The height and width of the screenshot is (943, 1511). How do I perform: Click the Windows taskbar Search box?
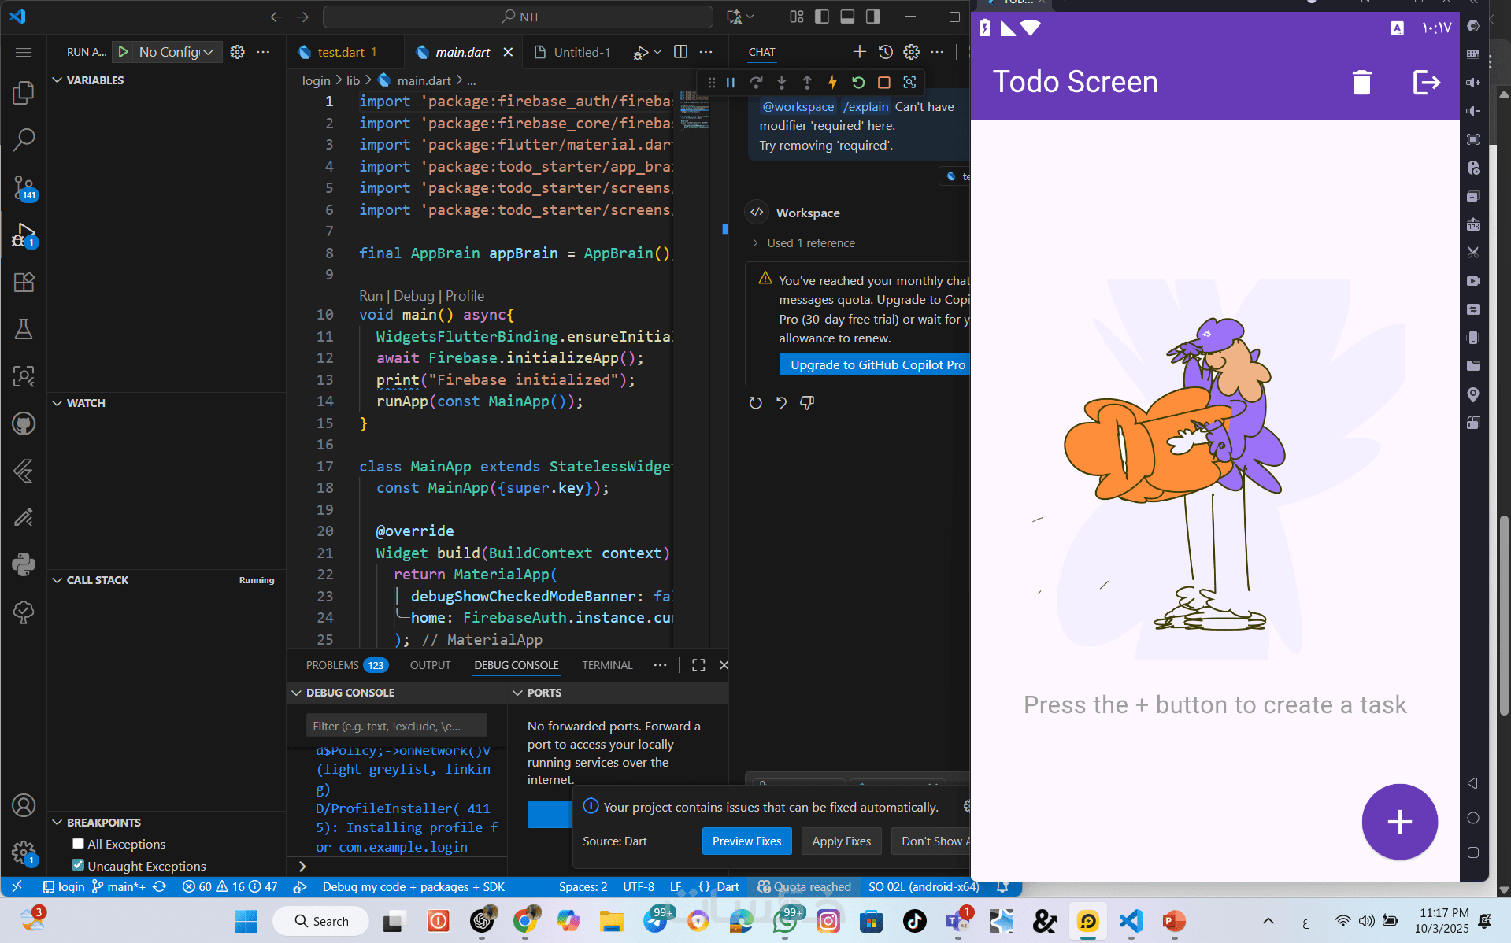(320, 921)
